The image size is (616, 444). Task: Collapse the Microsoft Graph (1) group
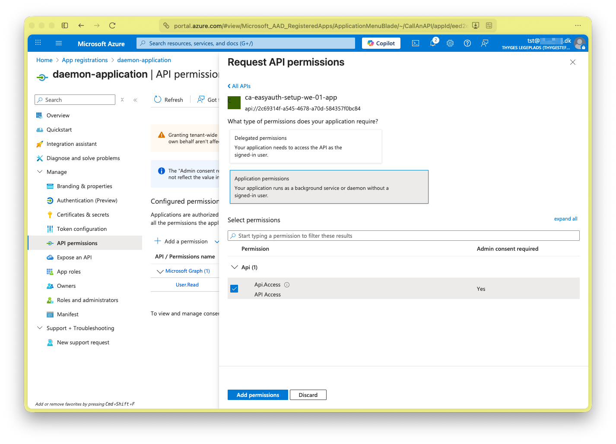click(x=160, y=271)
